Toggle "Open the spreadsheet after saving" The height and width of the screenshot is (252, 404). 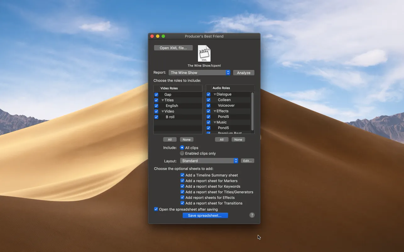[x=156, y=209]
